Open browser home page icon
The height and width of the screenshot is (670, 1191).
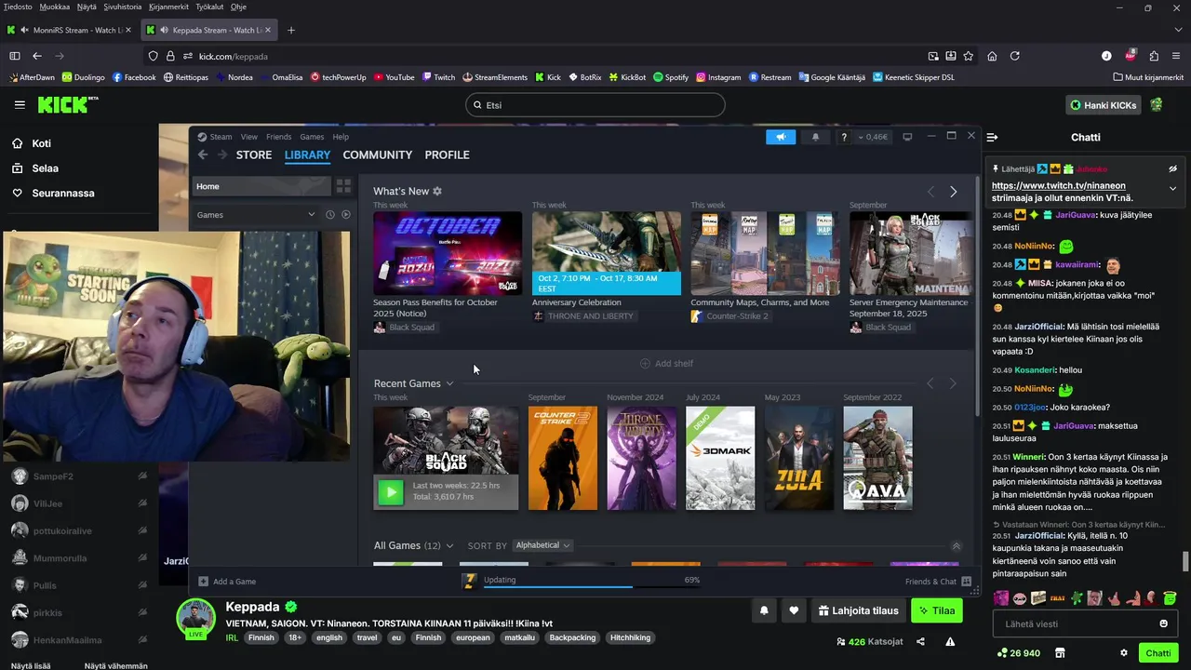click(x=992, y=56)
